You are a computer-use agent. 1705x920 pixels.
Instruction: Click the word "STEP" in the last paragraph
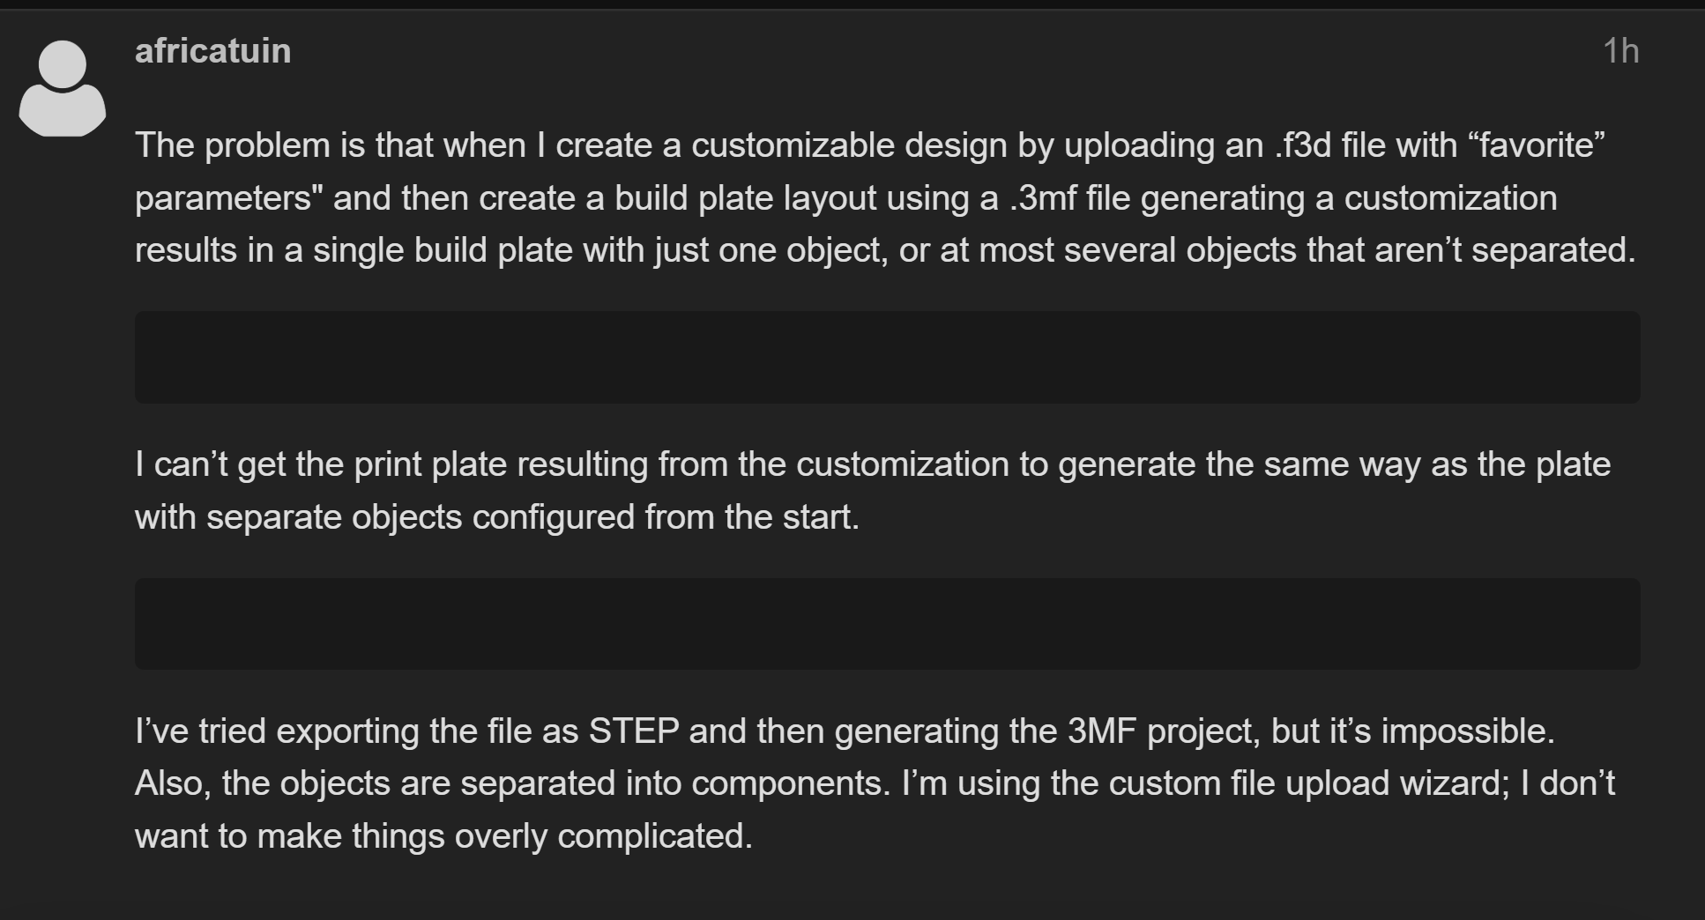tap(634, 731)
